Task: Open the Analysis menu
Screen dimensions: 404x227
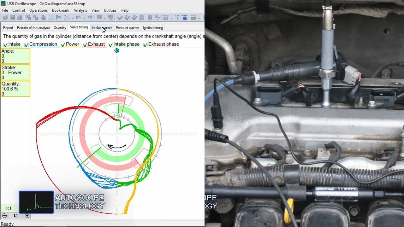Action: [80, 10]
